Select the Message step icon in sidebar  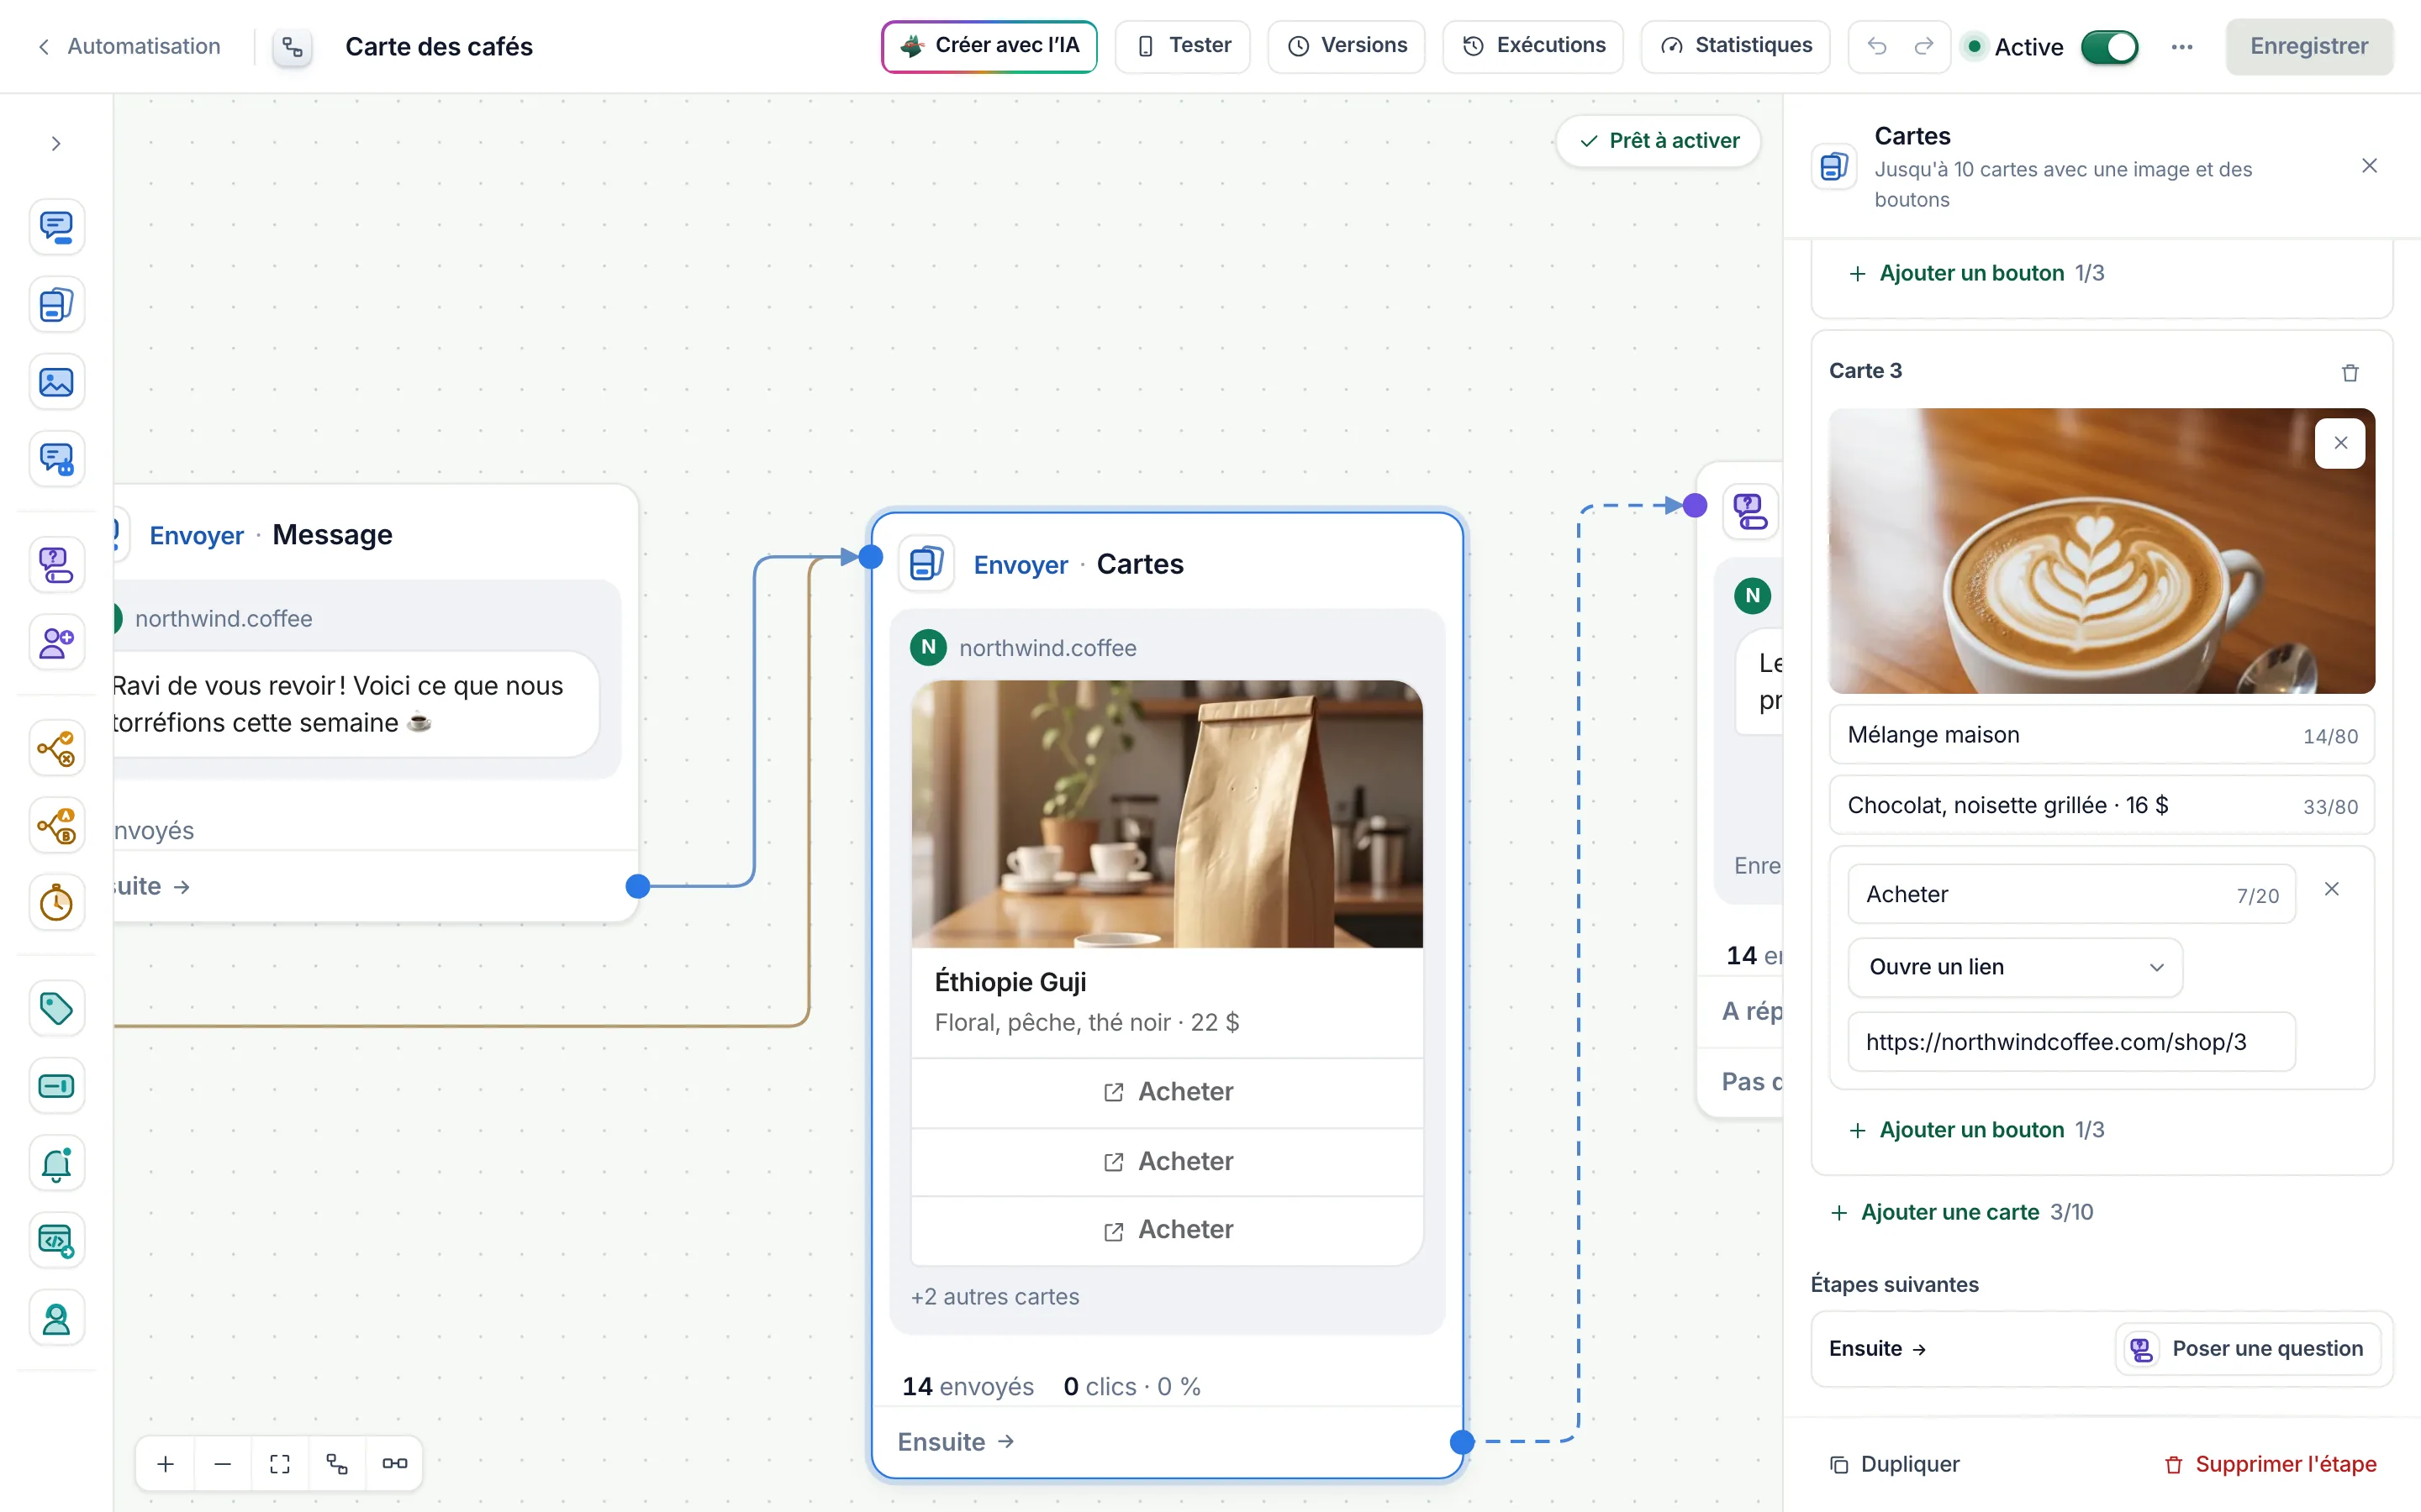tap(56, 227)
